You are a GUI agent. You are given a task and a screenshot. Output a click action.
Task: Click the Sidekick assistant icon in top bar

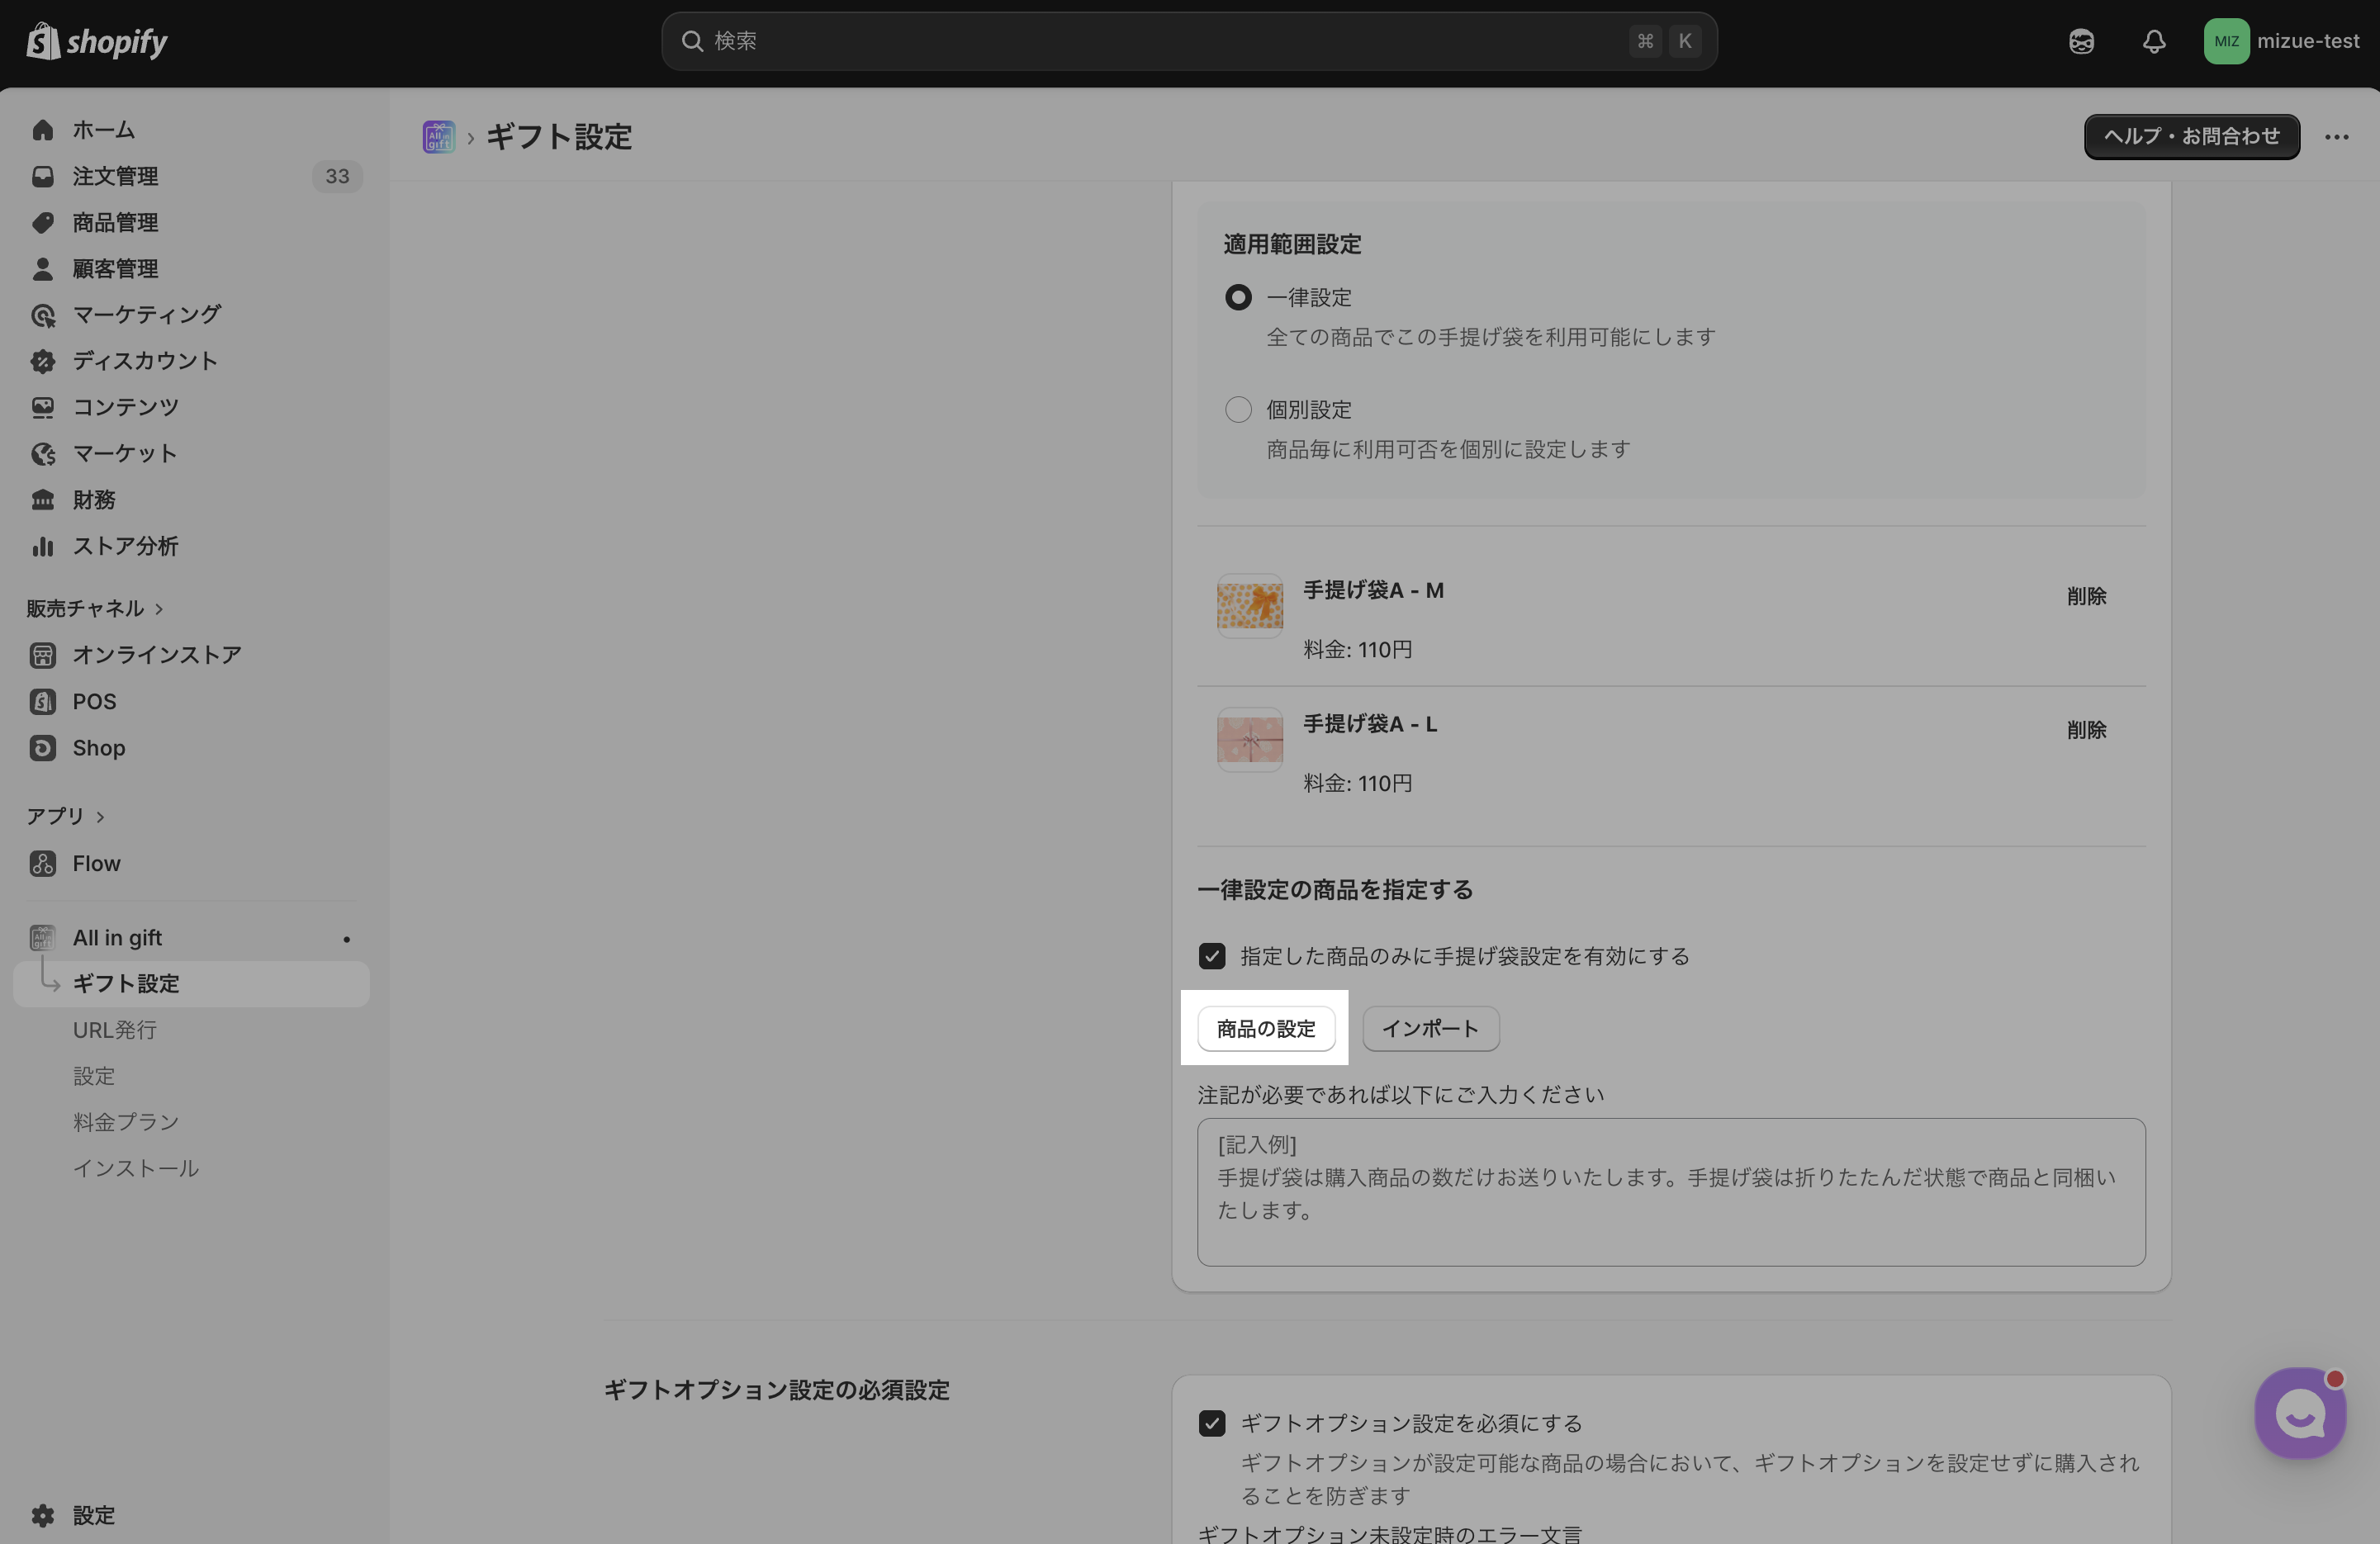click(x=2081, y=41)
